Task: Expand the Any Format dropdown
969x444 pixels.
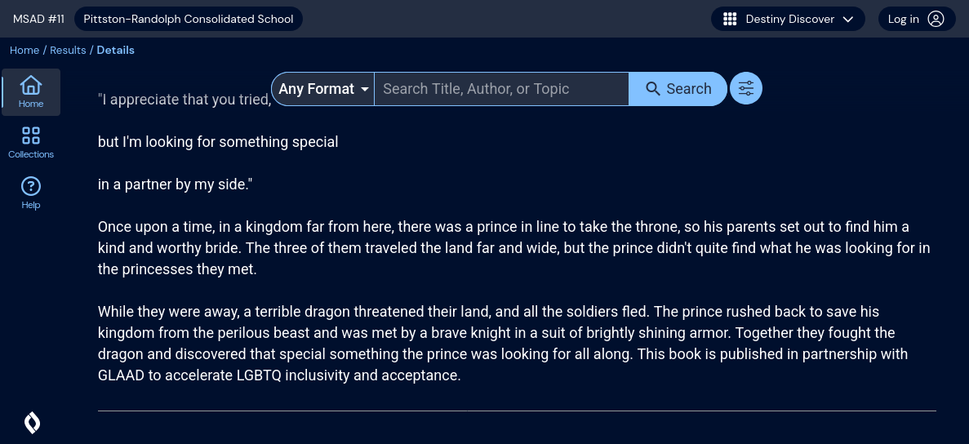Action: coord(323,89)
